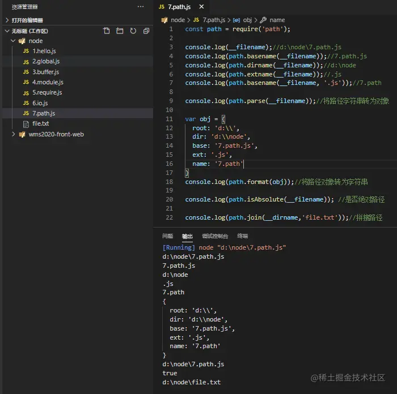Image resolution: width=397 pixels, height=394 pixels.
Task: Open 6.io.js in the file tree
Action: [78, 103]
